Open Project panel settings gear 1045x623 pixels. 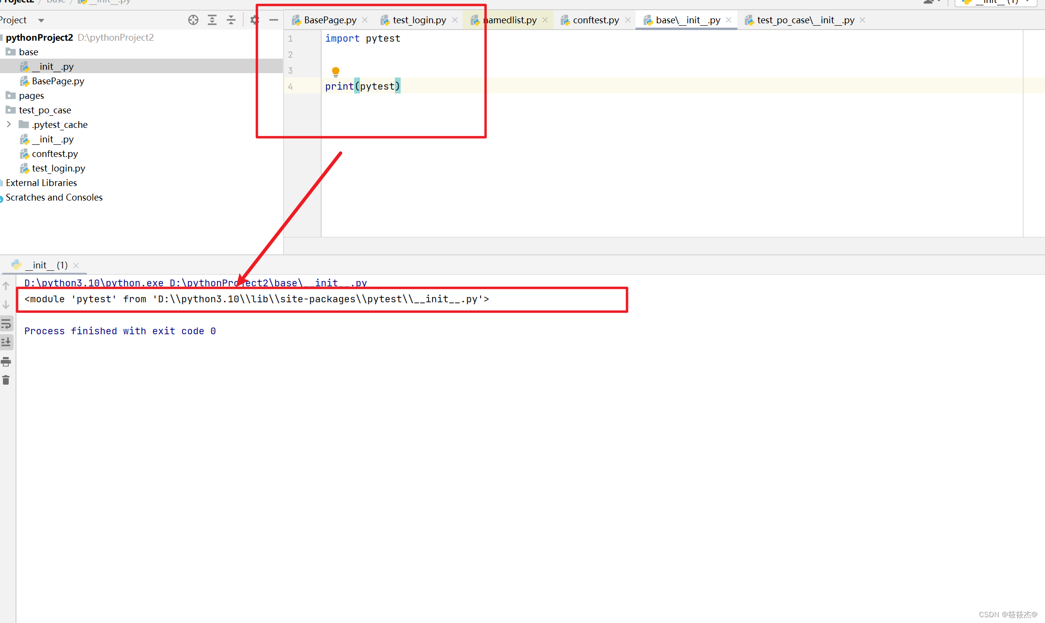(x=255, y=20)
